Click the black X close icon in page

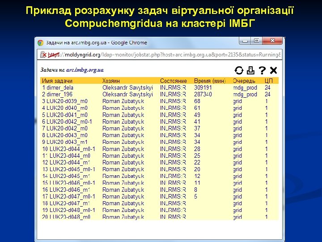coord(273,70)
